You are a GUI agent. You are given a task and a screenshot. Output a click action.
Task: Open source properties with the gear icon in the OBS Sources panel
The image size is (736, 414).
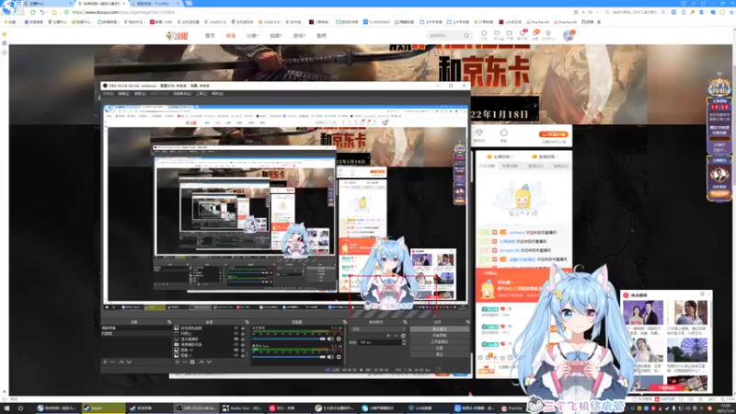192,362
